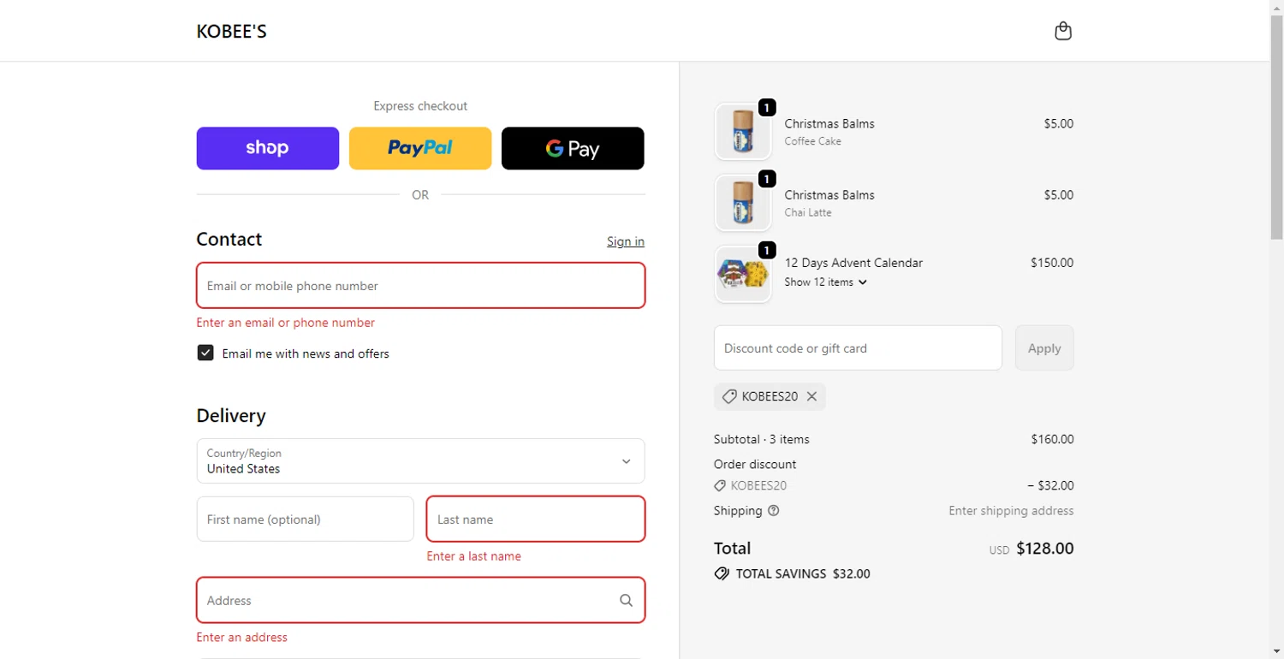Click the Last name field
Image resolution: width=1284 pixels, height=659 pixels.
pos(536,519)
